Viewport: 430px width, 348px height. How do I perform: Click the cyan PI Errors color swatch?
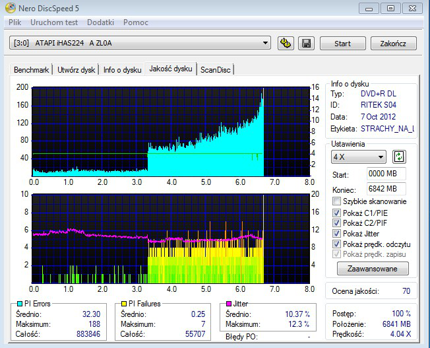20,304
